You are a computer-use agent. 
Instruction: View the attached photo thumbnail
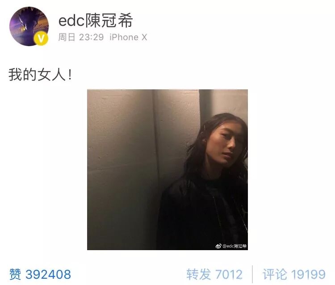(x=167, y=170)
